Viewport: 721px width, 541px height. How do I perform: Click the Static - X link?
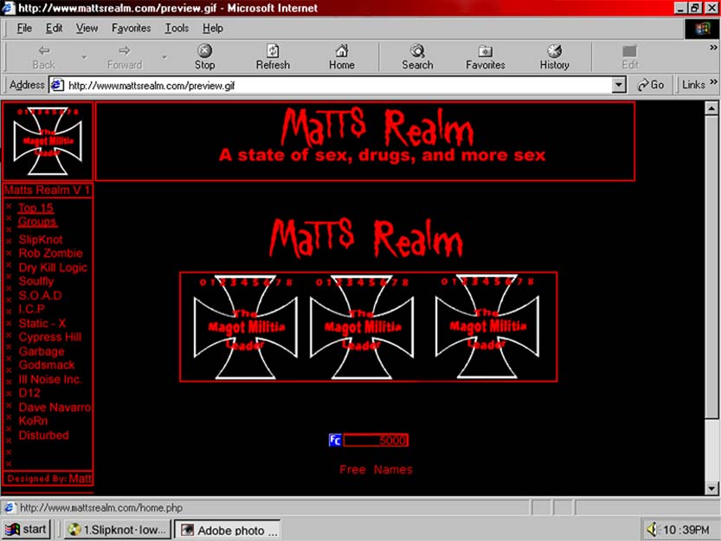tap(42, 323)
